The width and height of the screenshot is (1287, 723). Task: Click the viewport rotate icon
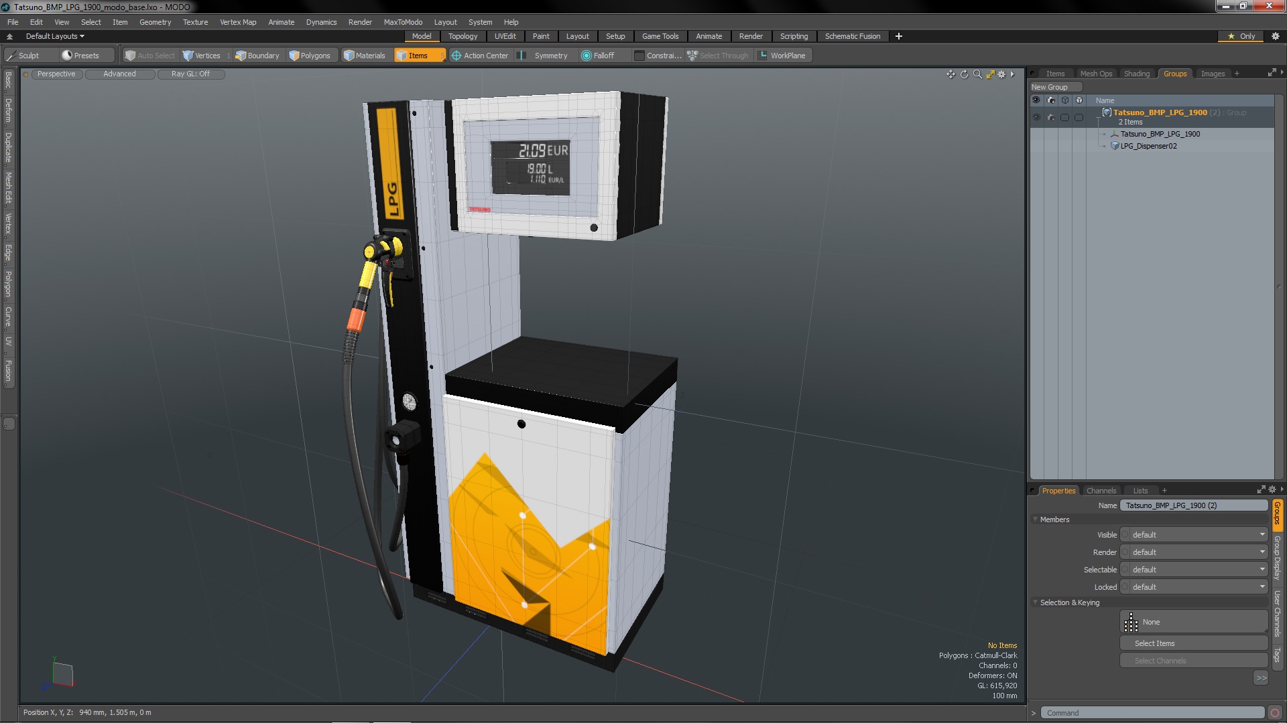pos(964,74)
